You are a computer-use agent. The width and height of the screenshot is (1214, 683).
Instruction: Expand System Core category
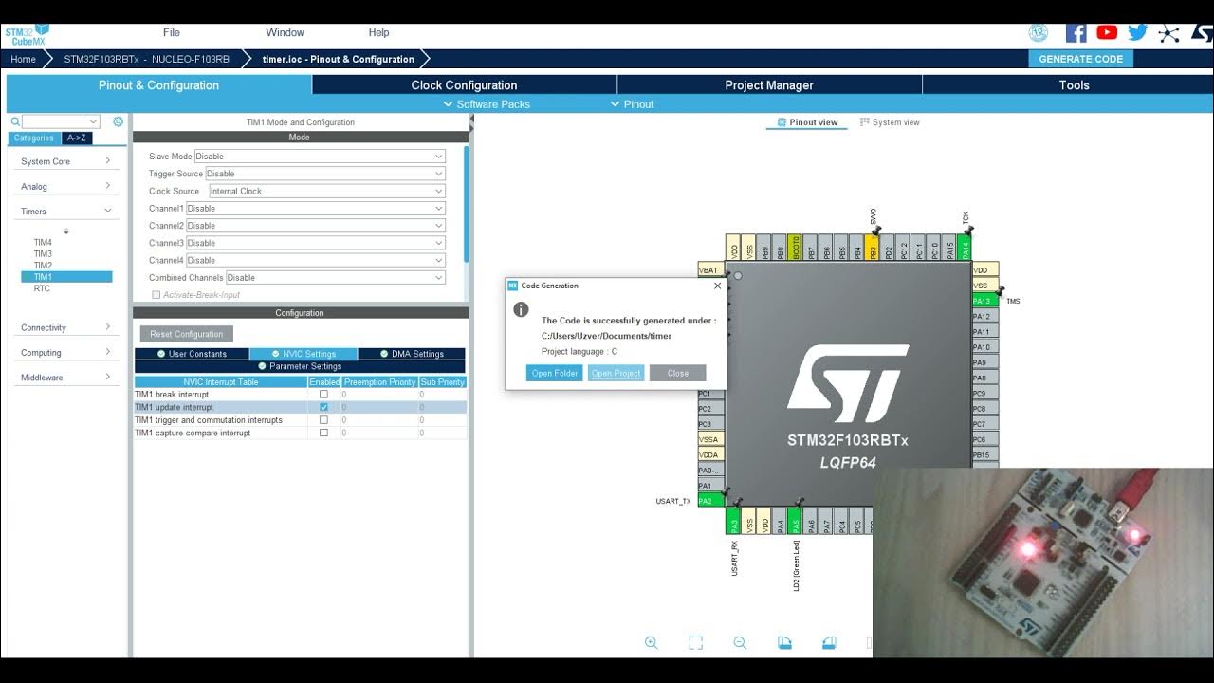(66, 161)
